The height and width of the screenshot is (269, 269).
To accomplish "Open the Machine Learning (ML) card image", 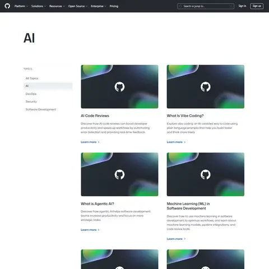I will (x=206, y=174).
